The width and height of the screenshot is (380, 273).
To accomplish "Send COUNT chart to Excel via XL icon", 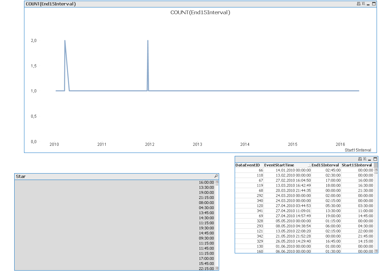I will (x=363, y=4).
